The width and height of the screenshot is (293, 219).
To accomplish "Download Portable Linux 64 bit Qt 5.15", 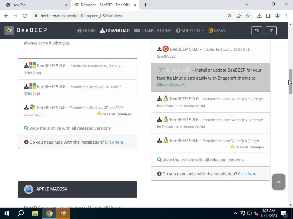I will tap(211, 102).
